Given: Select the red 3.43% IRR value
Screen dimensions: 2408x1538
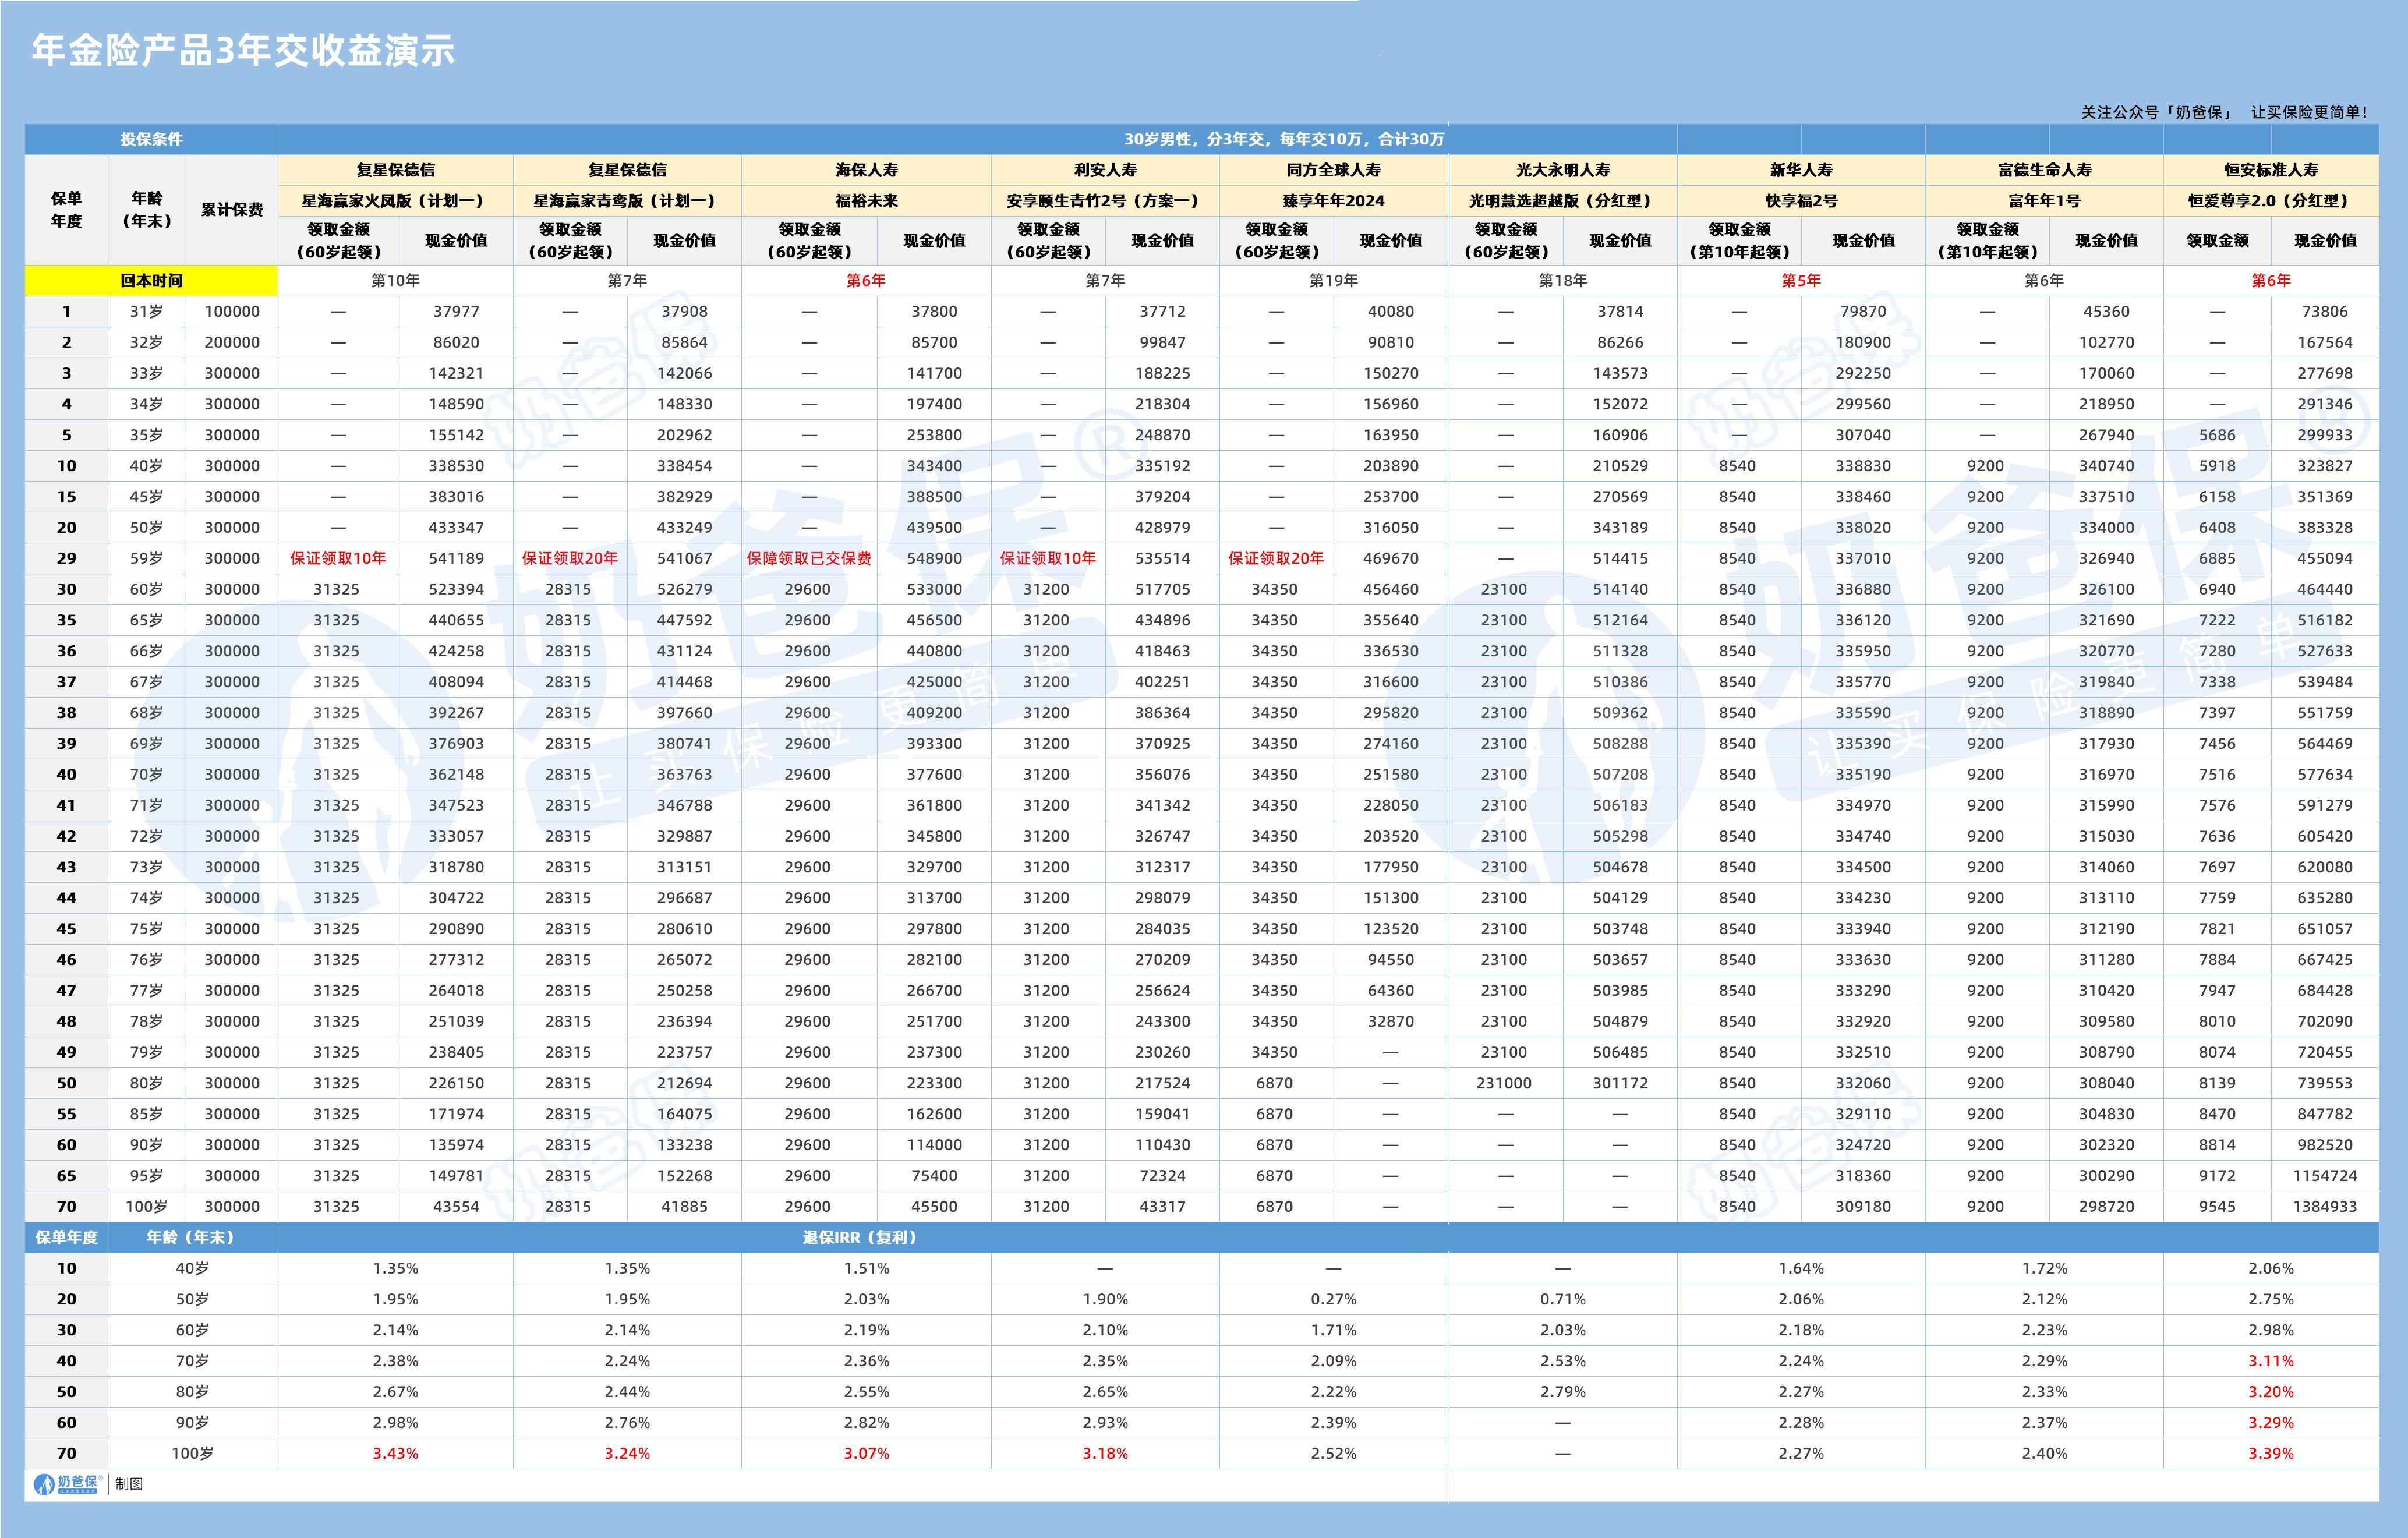Looking at the screenshot, I should (395, 1454).
